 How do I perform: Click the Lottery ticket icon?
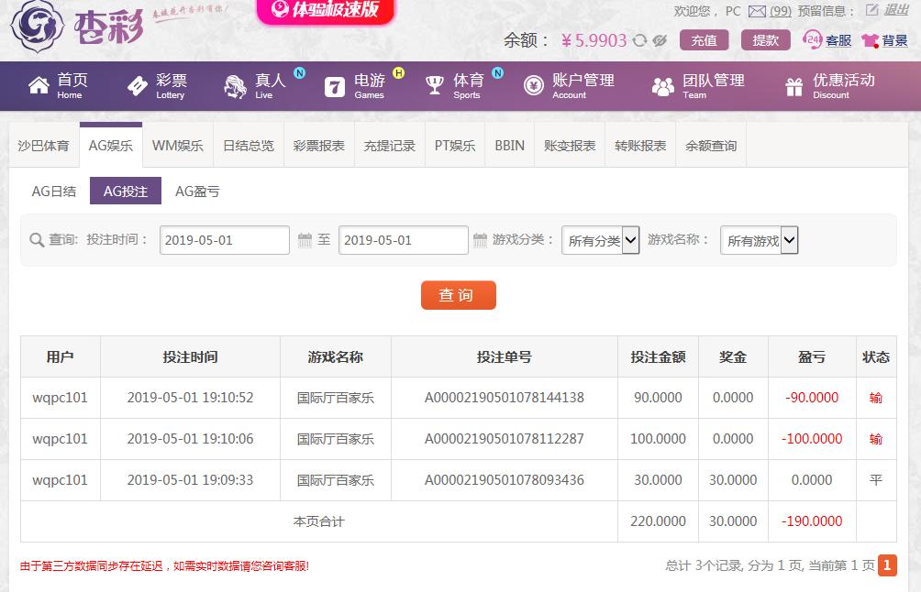[x=138, y=85]
